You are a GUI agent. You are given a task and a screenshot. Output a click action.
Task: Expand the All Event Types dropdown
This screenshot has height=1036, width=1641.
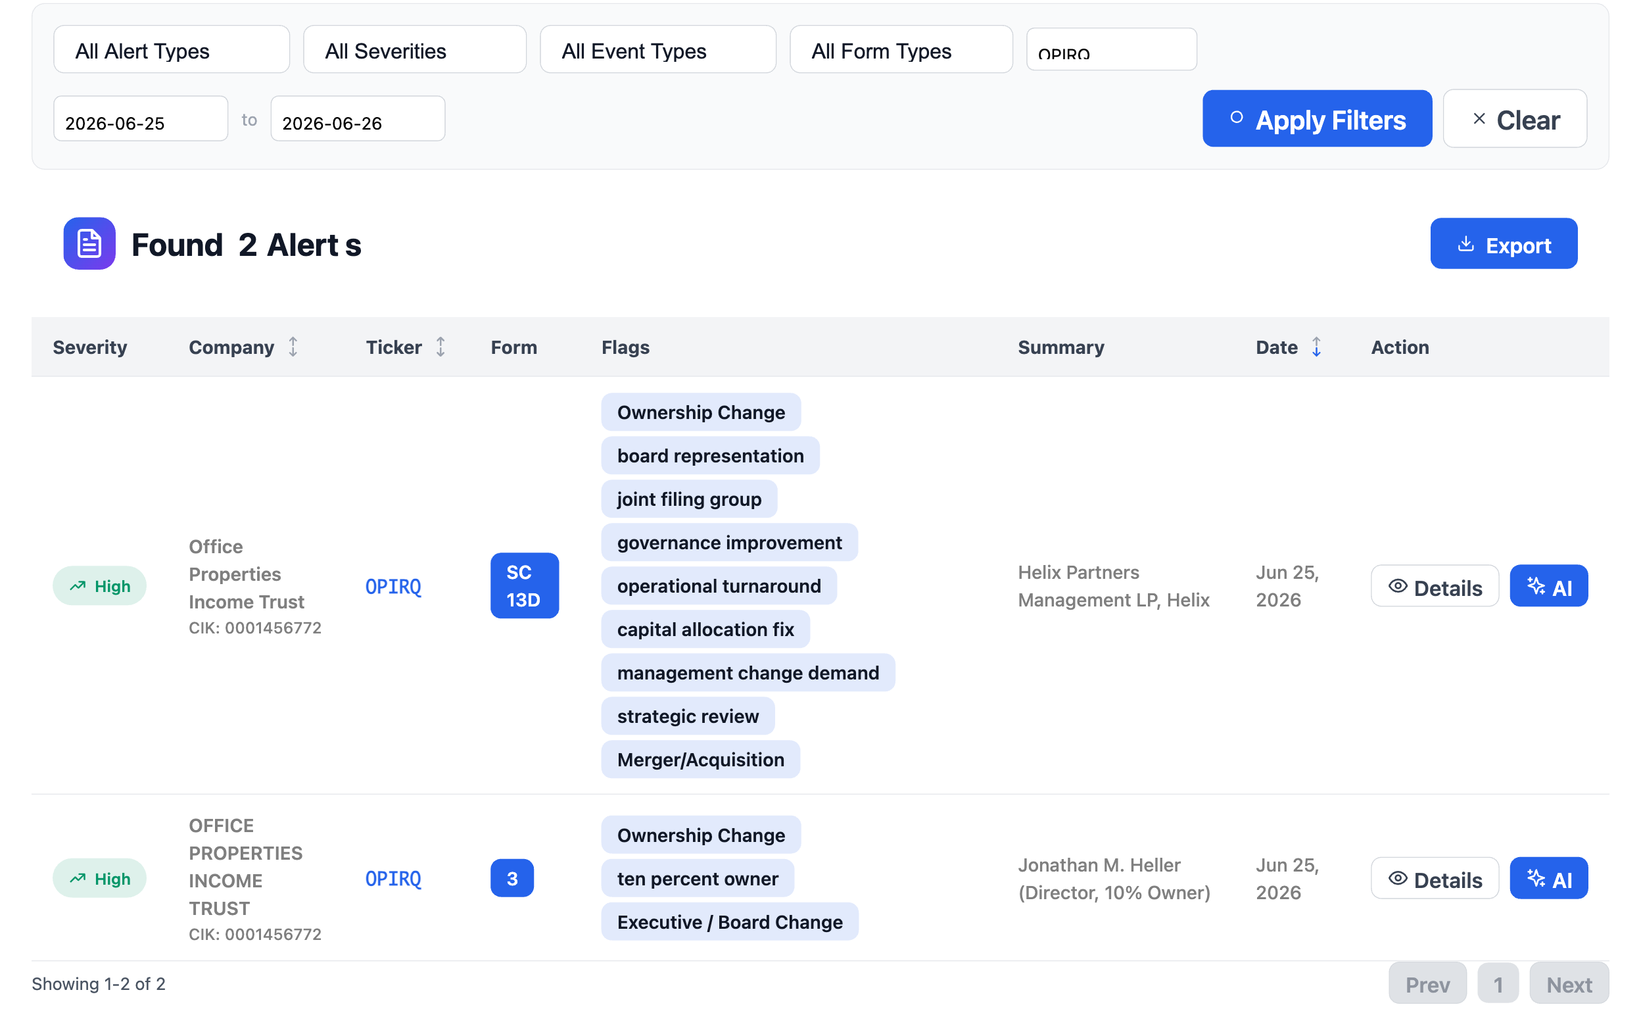[x=657, y=50]
